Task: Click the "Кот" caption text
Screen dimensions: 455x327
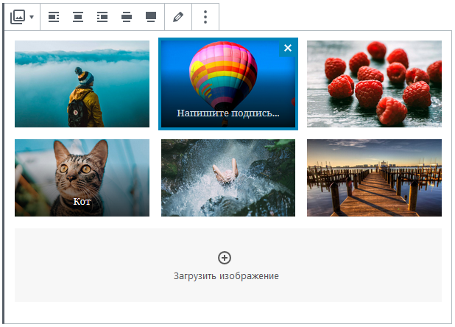Action: pos(82,201)
